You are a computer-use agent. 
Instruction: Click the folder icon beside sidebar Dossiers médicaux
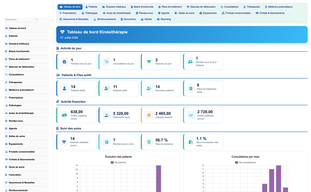point(6,44)
